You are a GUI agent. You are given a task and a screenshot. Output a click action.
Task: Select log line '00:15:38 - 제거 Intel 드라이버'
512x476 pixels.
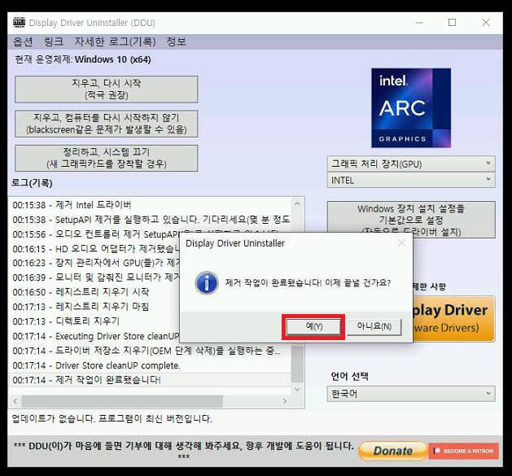(x=150, y=205)
